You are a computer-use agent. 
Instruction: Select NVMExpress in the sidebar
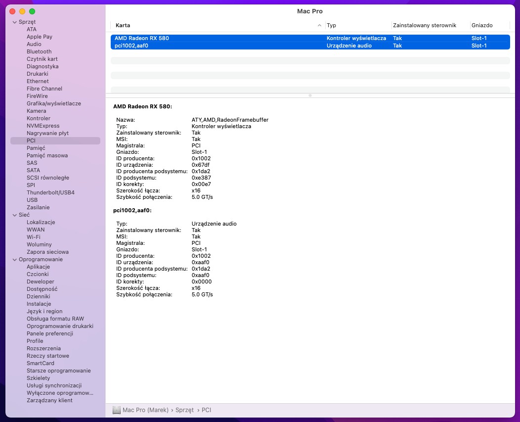(43, 126)
